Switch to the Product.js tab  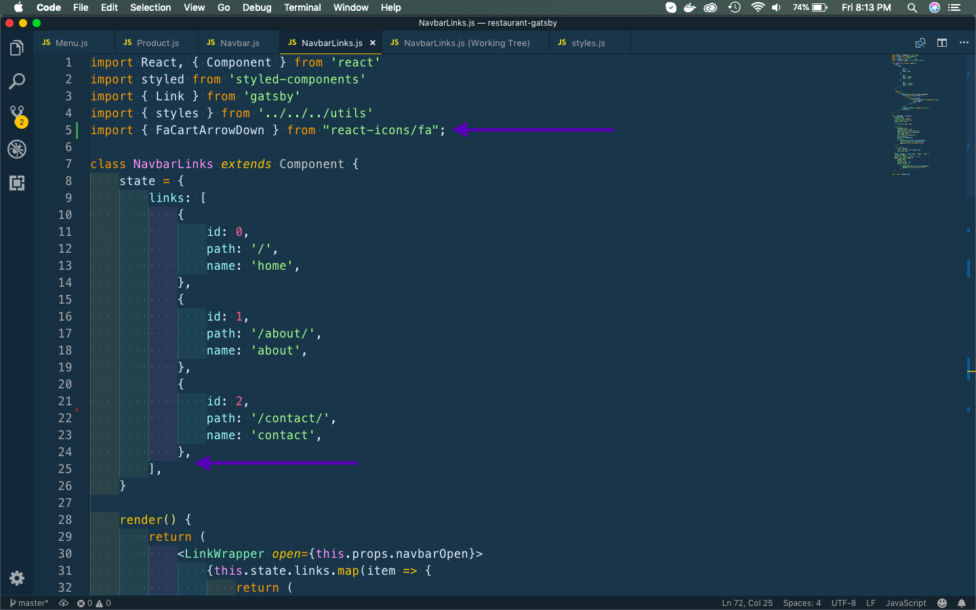pyautogui.click(x=157, y=43)
